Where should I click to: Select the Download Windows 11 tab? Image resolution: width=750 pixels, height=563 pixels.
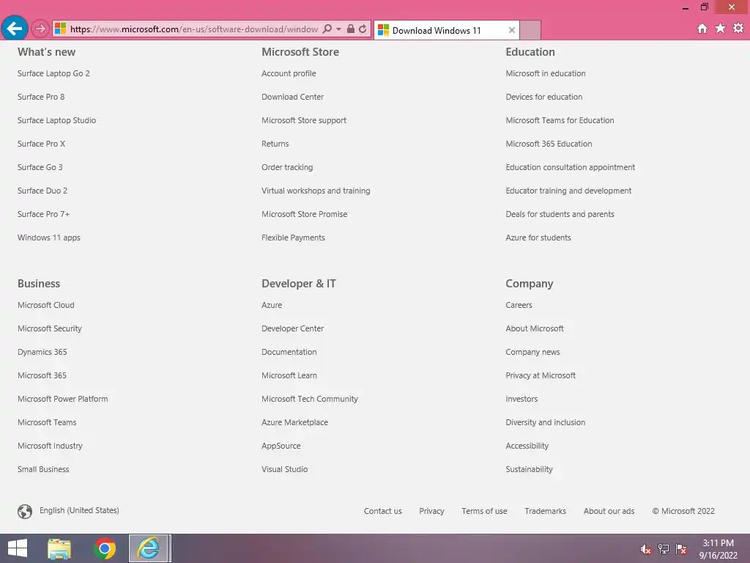coord(446,30)
